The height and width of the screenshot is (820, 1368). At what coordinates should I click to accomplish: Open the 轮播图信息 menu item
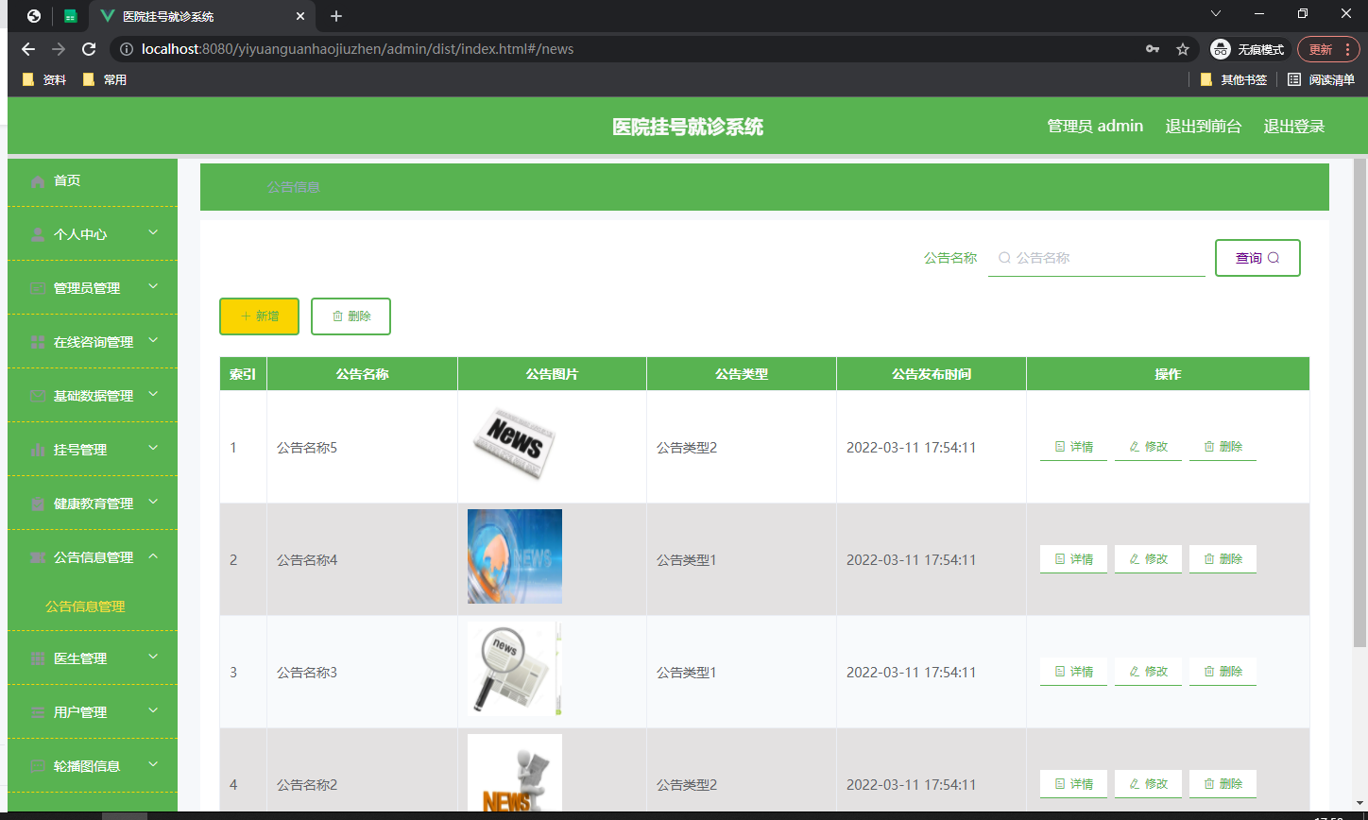[x=93, y=766]
